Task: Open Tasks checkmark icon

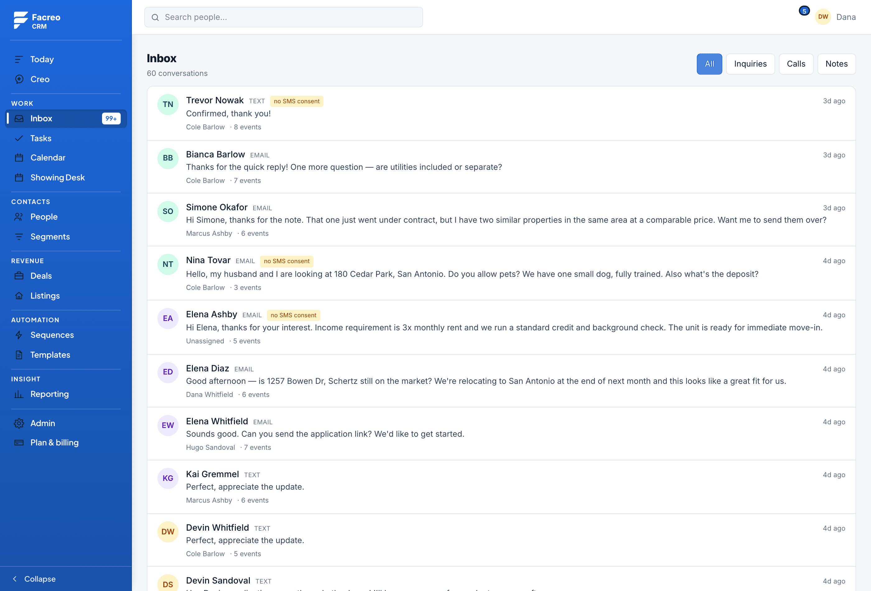Action: (19, 138)
